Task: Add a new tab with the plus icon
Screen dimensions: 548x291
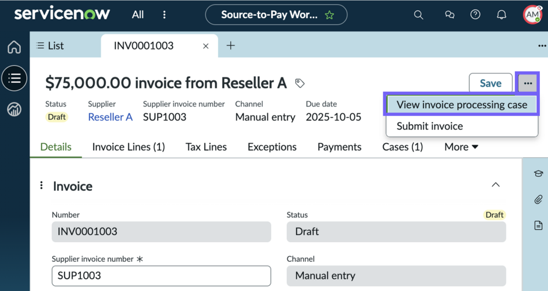Action: click(x=231, y=45)
